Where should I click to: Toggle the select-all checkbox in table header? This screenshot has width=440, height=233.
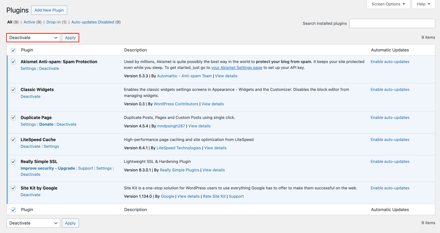pos(13,50)
